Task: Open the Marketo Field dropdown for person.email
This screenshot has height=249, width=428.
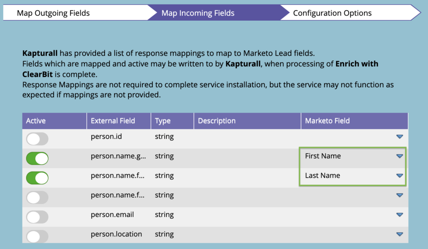Action: tap(400, 215)
